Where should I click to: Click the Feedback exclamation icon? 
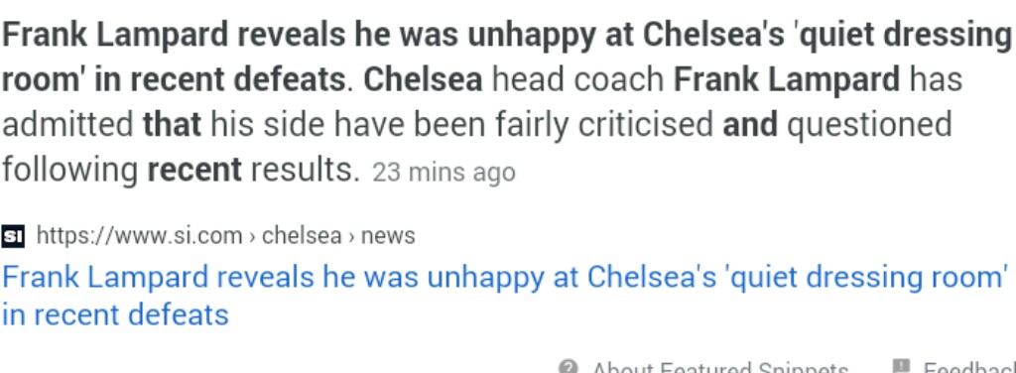[x=901, y=366]
